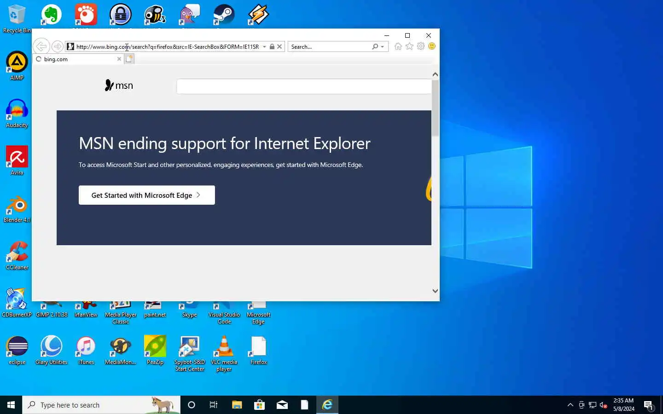Open File Explorer from the taskbar
The height and width of the screenshot is (414, 663).
(x=237, y=405)
